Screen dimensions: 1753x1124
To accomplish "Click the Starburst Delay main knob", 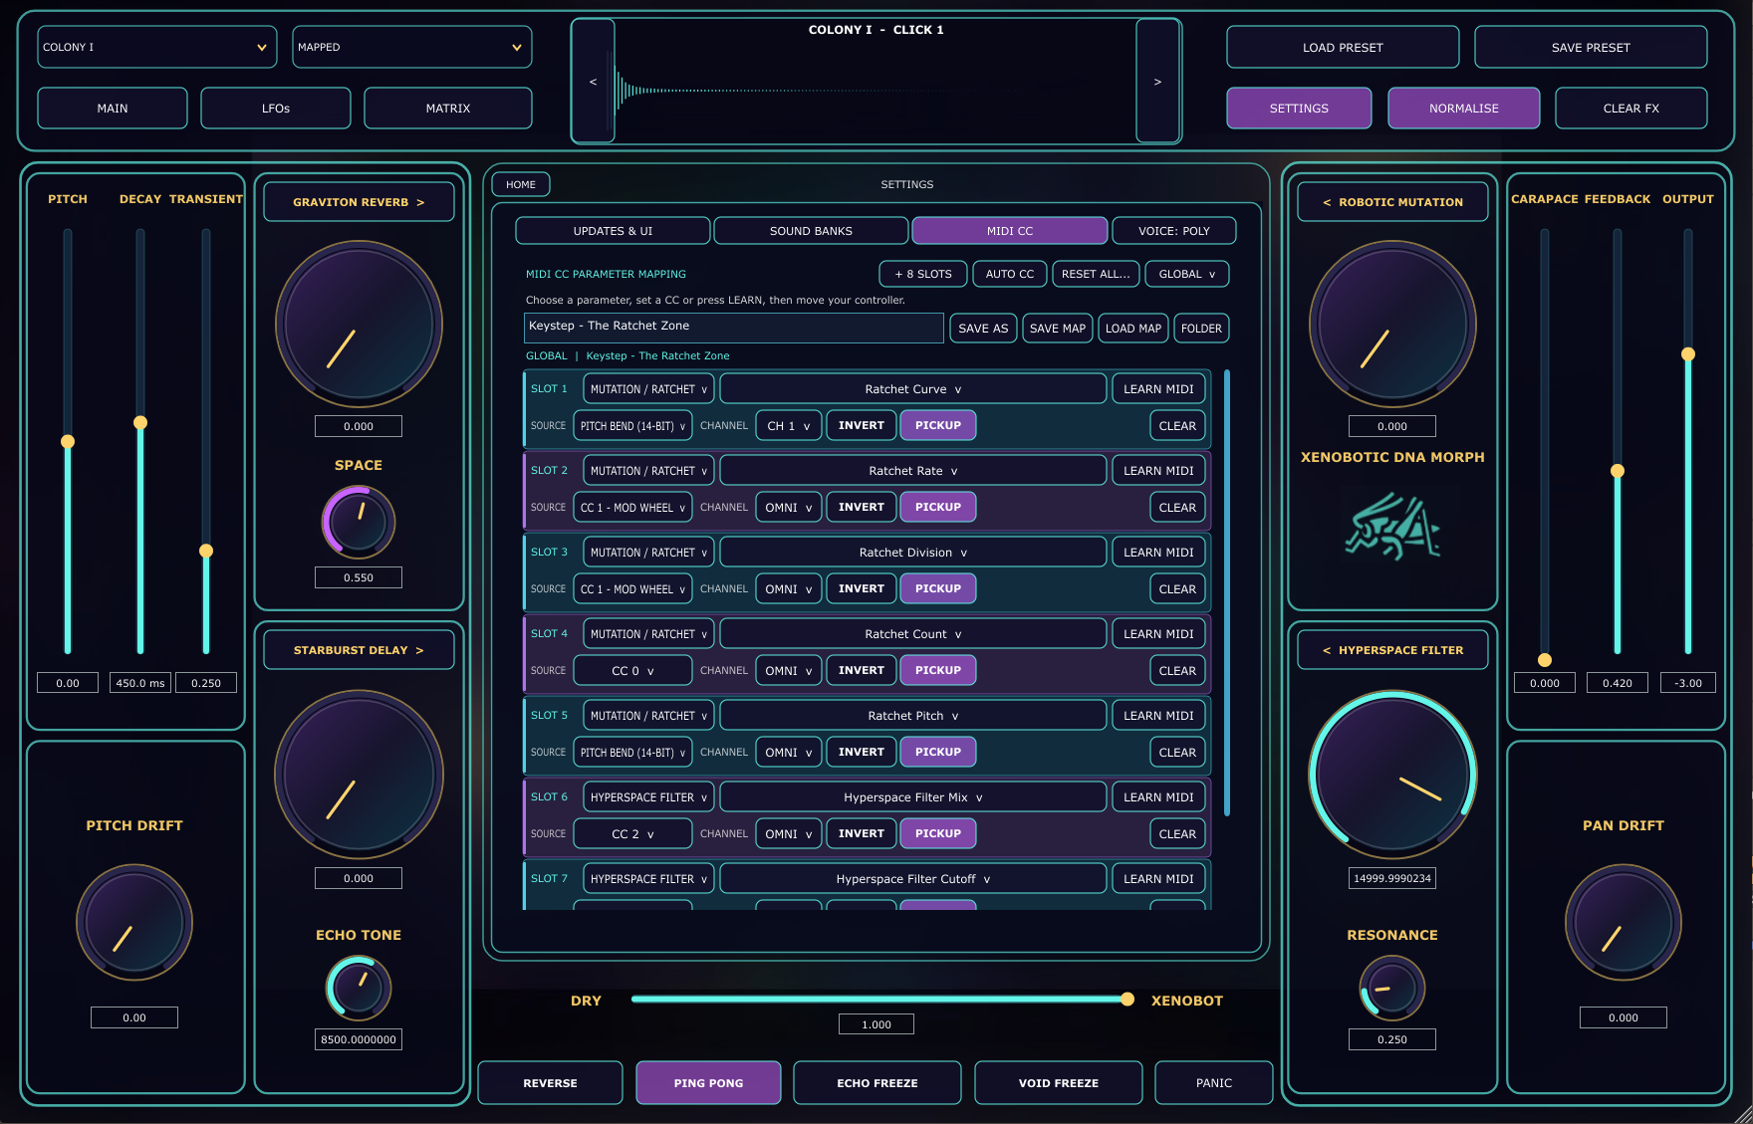I will coord(359,775).
